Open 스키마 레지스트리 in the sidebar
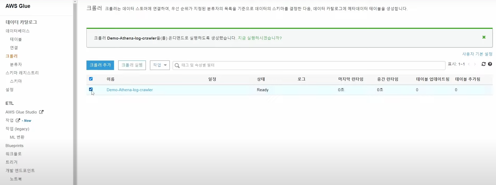The image size is (496, 185). coord(22,73)
